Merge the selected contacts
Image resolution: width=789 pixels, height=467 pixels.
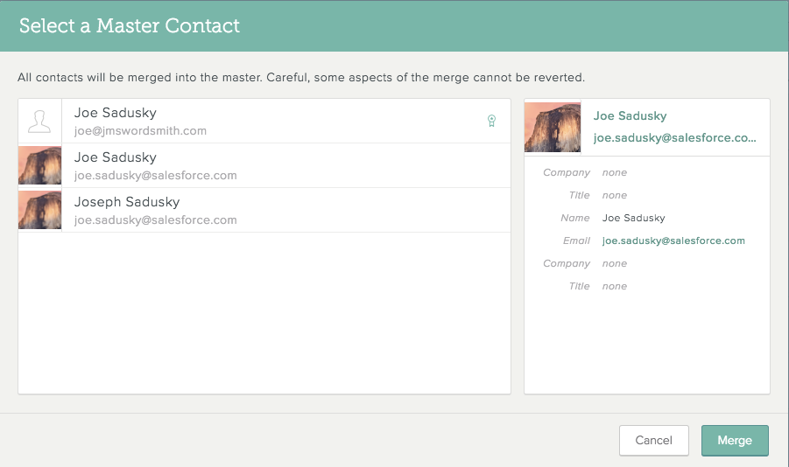(735, 441)
